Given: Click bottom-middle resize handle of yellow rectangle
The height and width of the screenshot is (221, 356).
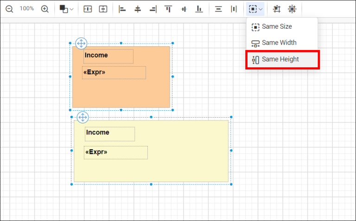Looking at the screenshot, I should coord(151,184).
